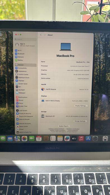The height and width of the screenshot is (195, 110).
Task: Open Control Center settings
Action: point(22,74)
